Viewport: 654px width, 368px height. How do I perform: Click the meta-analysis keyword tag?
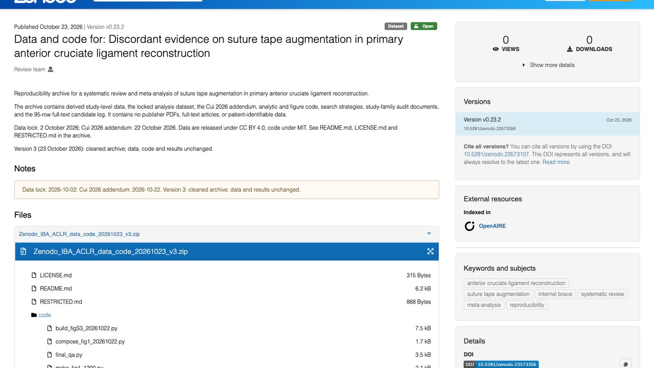click(484, 305)
